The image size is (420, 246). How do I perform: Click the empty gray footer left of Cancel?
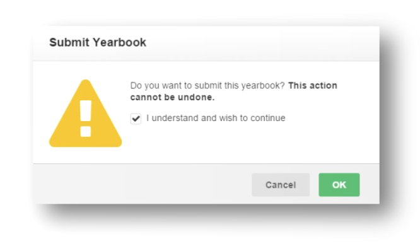(142, 185)
